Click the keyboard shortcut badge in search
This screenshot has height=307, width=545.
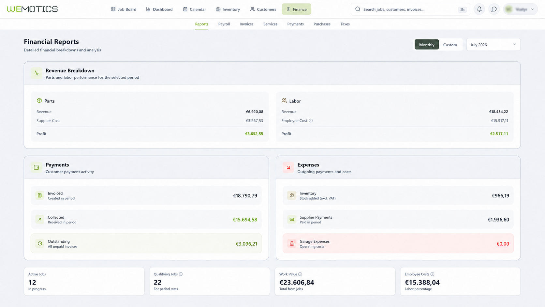tap(462, 9)
